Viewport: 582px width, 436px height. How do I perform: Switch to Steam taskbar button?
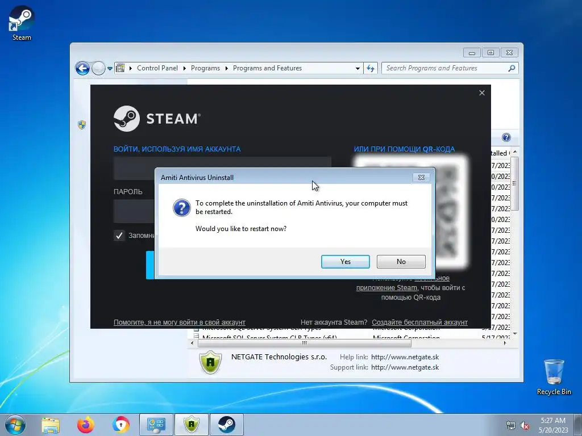(x=227, y=425)
